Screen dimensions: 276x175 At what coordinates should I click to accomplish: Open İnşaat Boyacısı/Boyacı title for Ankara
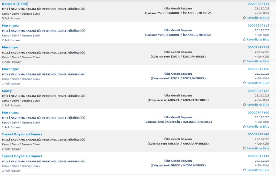[x=22, y=134]
